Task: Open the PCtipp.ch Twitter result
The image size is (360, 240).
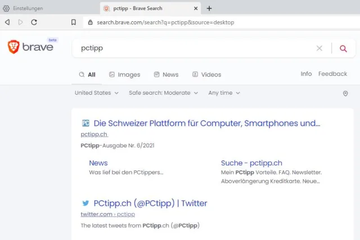Action: click(x=150, y=203)
